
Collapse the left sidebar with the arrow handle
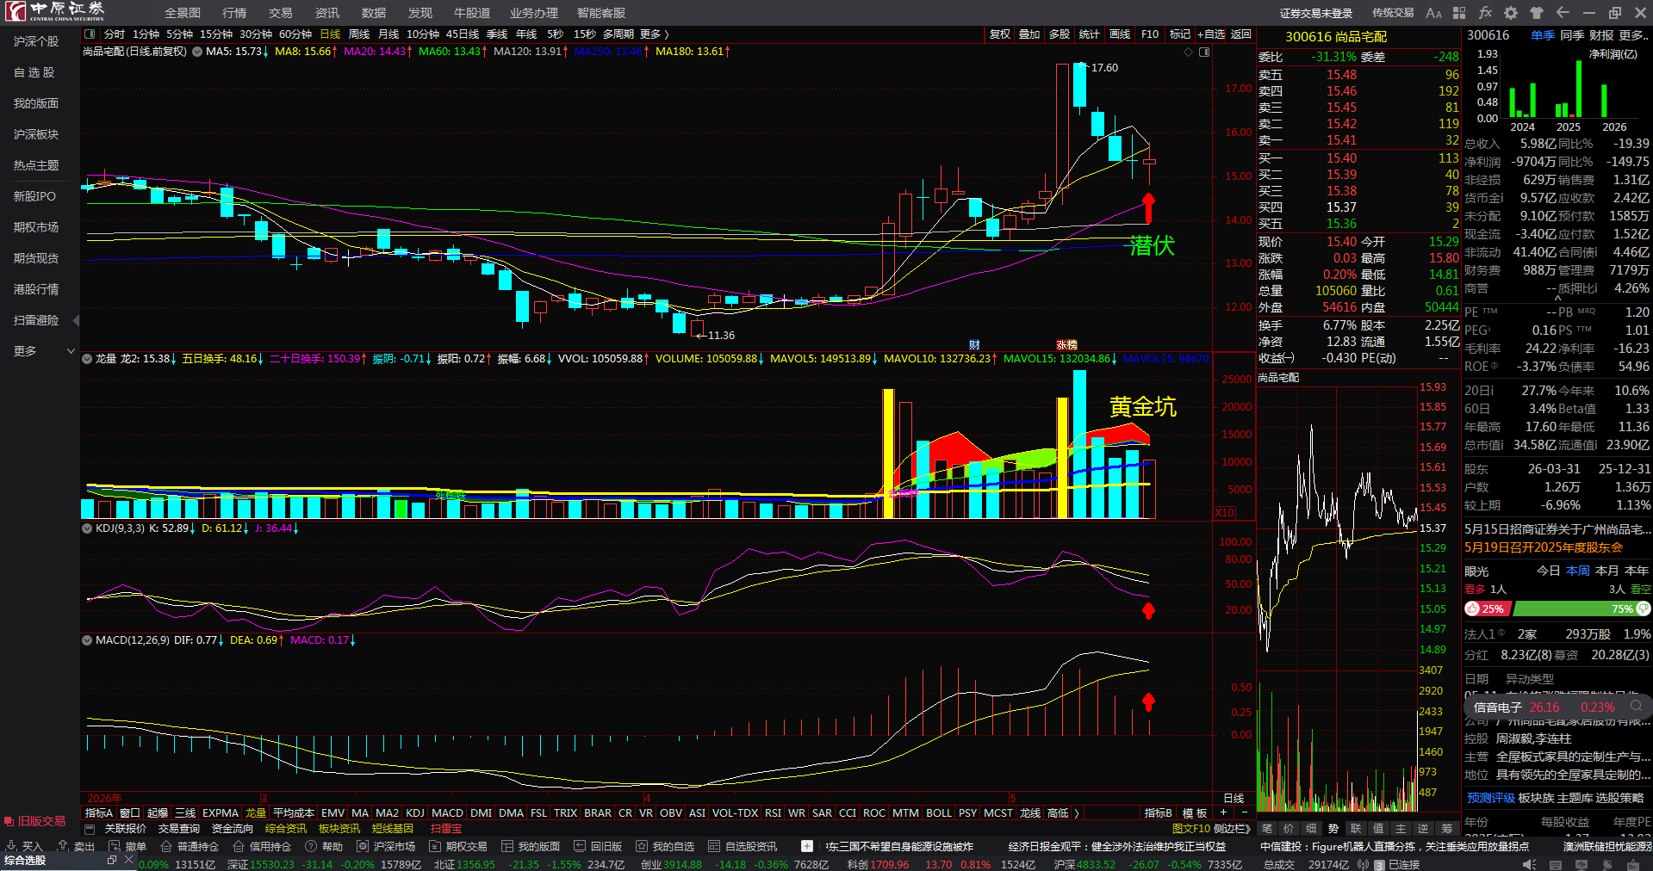[76, 320]
